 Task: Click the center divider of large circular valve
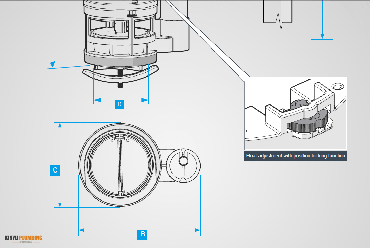tap(119, 165)
